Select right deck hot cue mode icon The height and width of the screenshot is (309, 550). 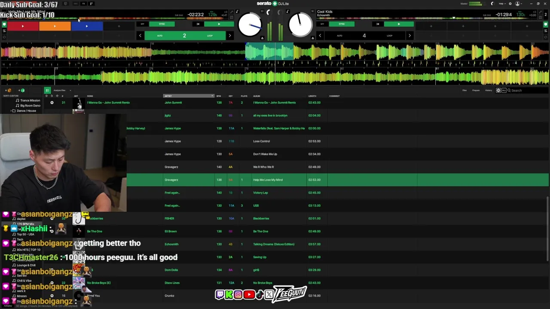tap(546, 24)
